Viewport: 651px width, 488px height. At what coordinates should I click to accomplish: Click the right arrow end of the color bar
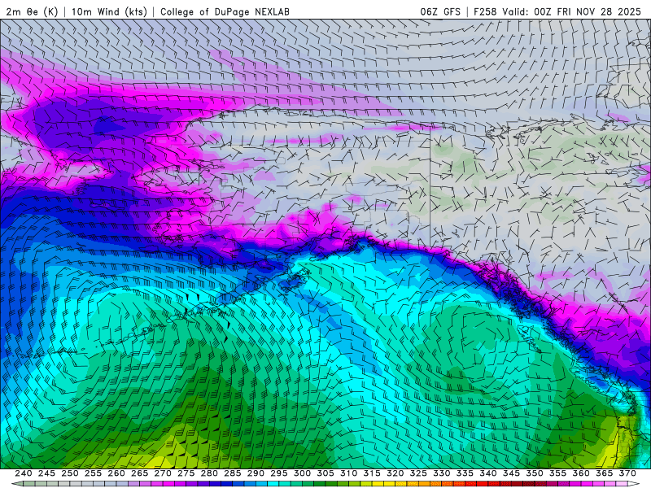(x=634, y=484)
